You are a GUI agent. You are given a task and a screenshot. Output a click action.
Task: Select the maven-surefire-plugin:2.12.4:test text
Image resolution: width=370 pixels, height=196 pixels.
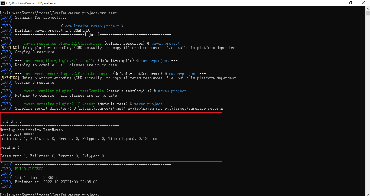click(59, 104)
